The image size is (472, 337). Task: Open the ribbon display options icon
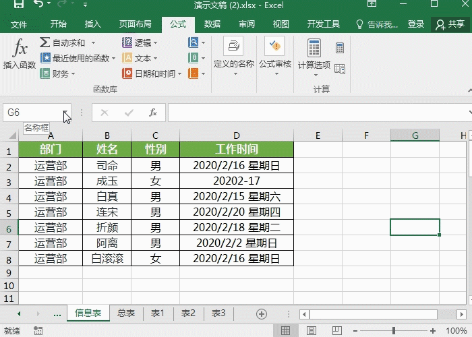click(372, 4)
